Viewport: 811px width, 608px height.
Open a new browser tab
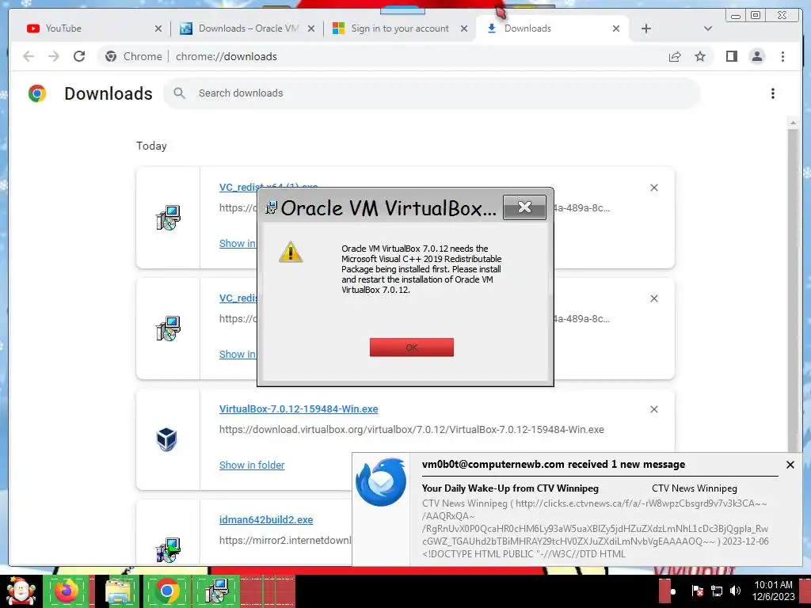click(x=646, y=28)
